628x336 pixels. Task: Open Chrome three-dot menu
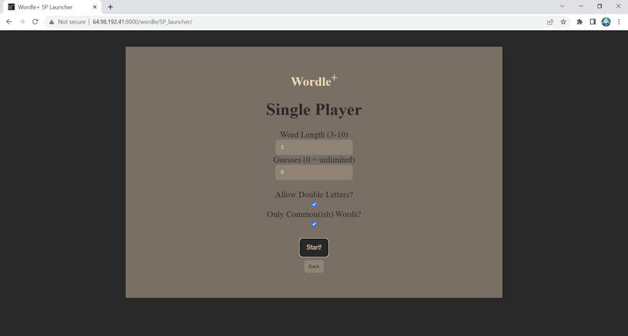point(619,21)
